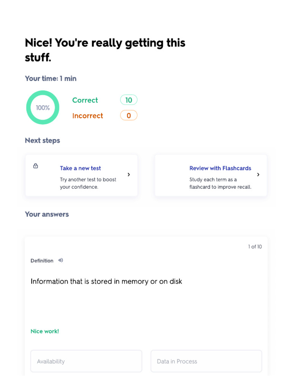
Task: Click the definition text about stored information
Action: tap(106, 281)
